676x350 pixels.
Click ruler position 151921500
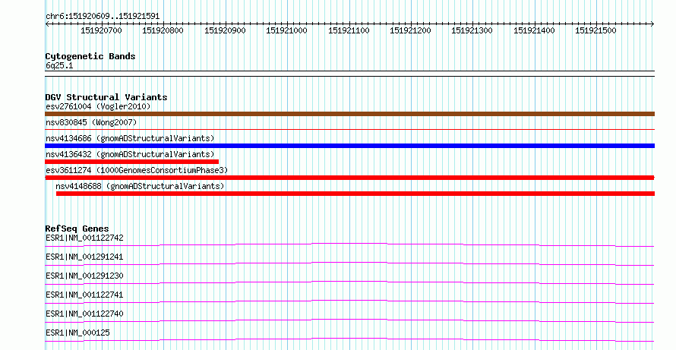pos(595,30)
